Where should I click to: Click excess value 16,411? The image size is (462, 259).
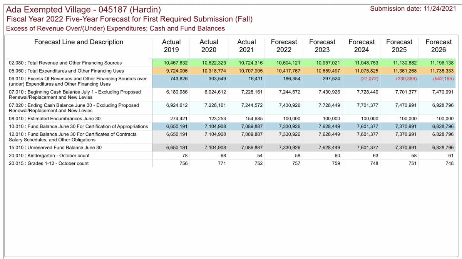[x=256, y=78]
